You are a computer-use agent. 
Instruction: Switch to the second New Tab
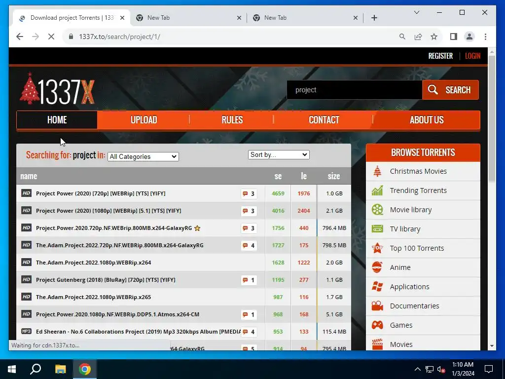(x=305, y=18)
